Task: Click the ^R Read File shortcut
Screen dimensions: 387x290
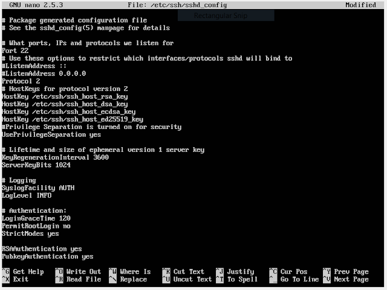Action: point(78,279)
